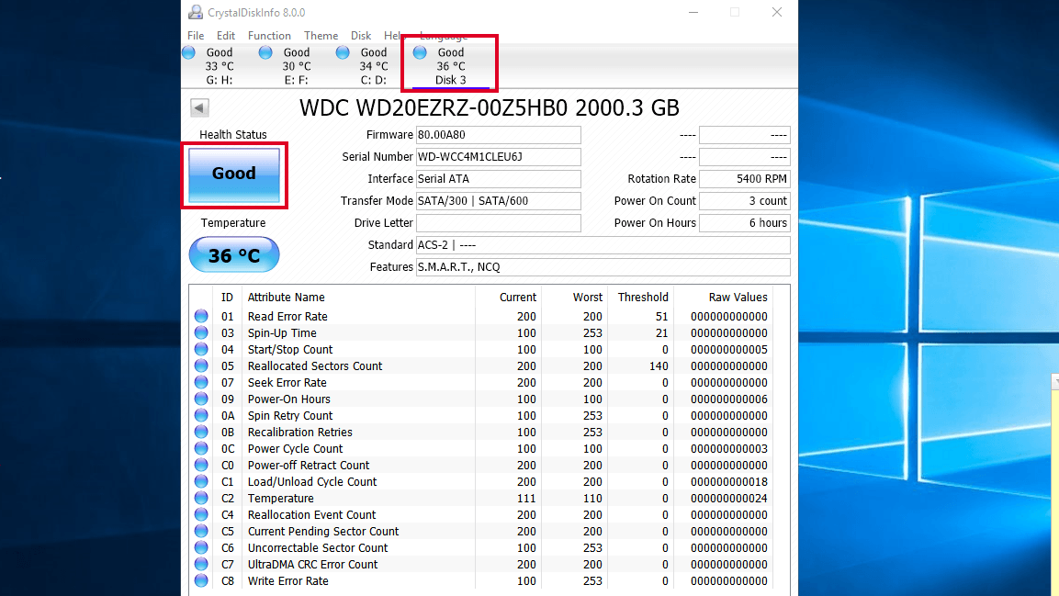Click the ID column header

click(227, 297)
